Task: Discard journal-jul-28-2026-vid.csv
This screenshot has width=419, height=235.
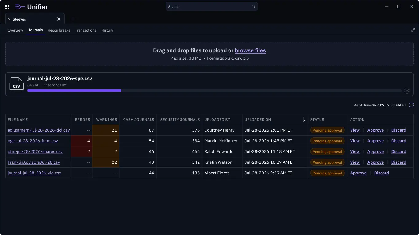Action: point(382,173)
